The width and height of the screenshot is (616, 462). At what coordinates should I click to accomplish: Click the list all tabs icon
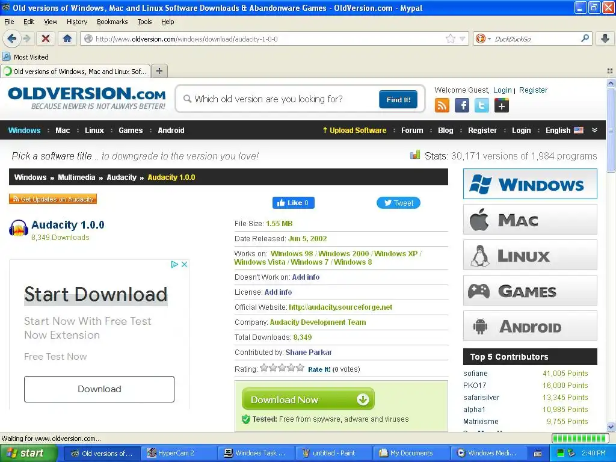point(610,71)
